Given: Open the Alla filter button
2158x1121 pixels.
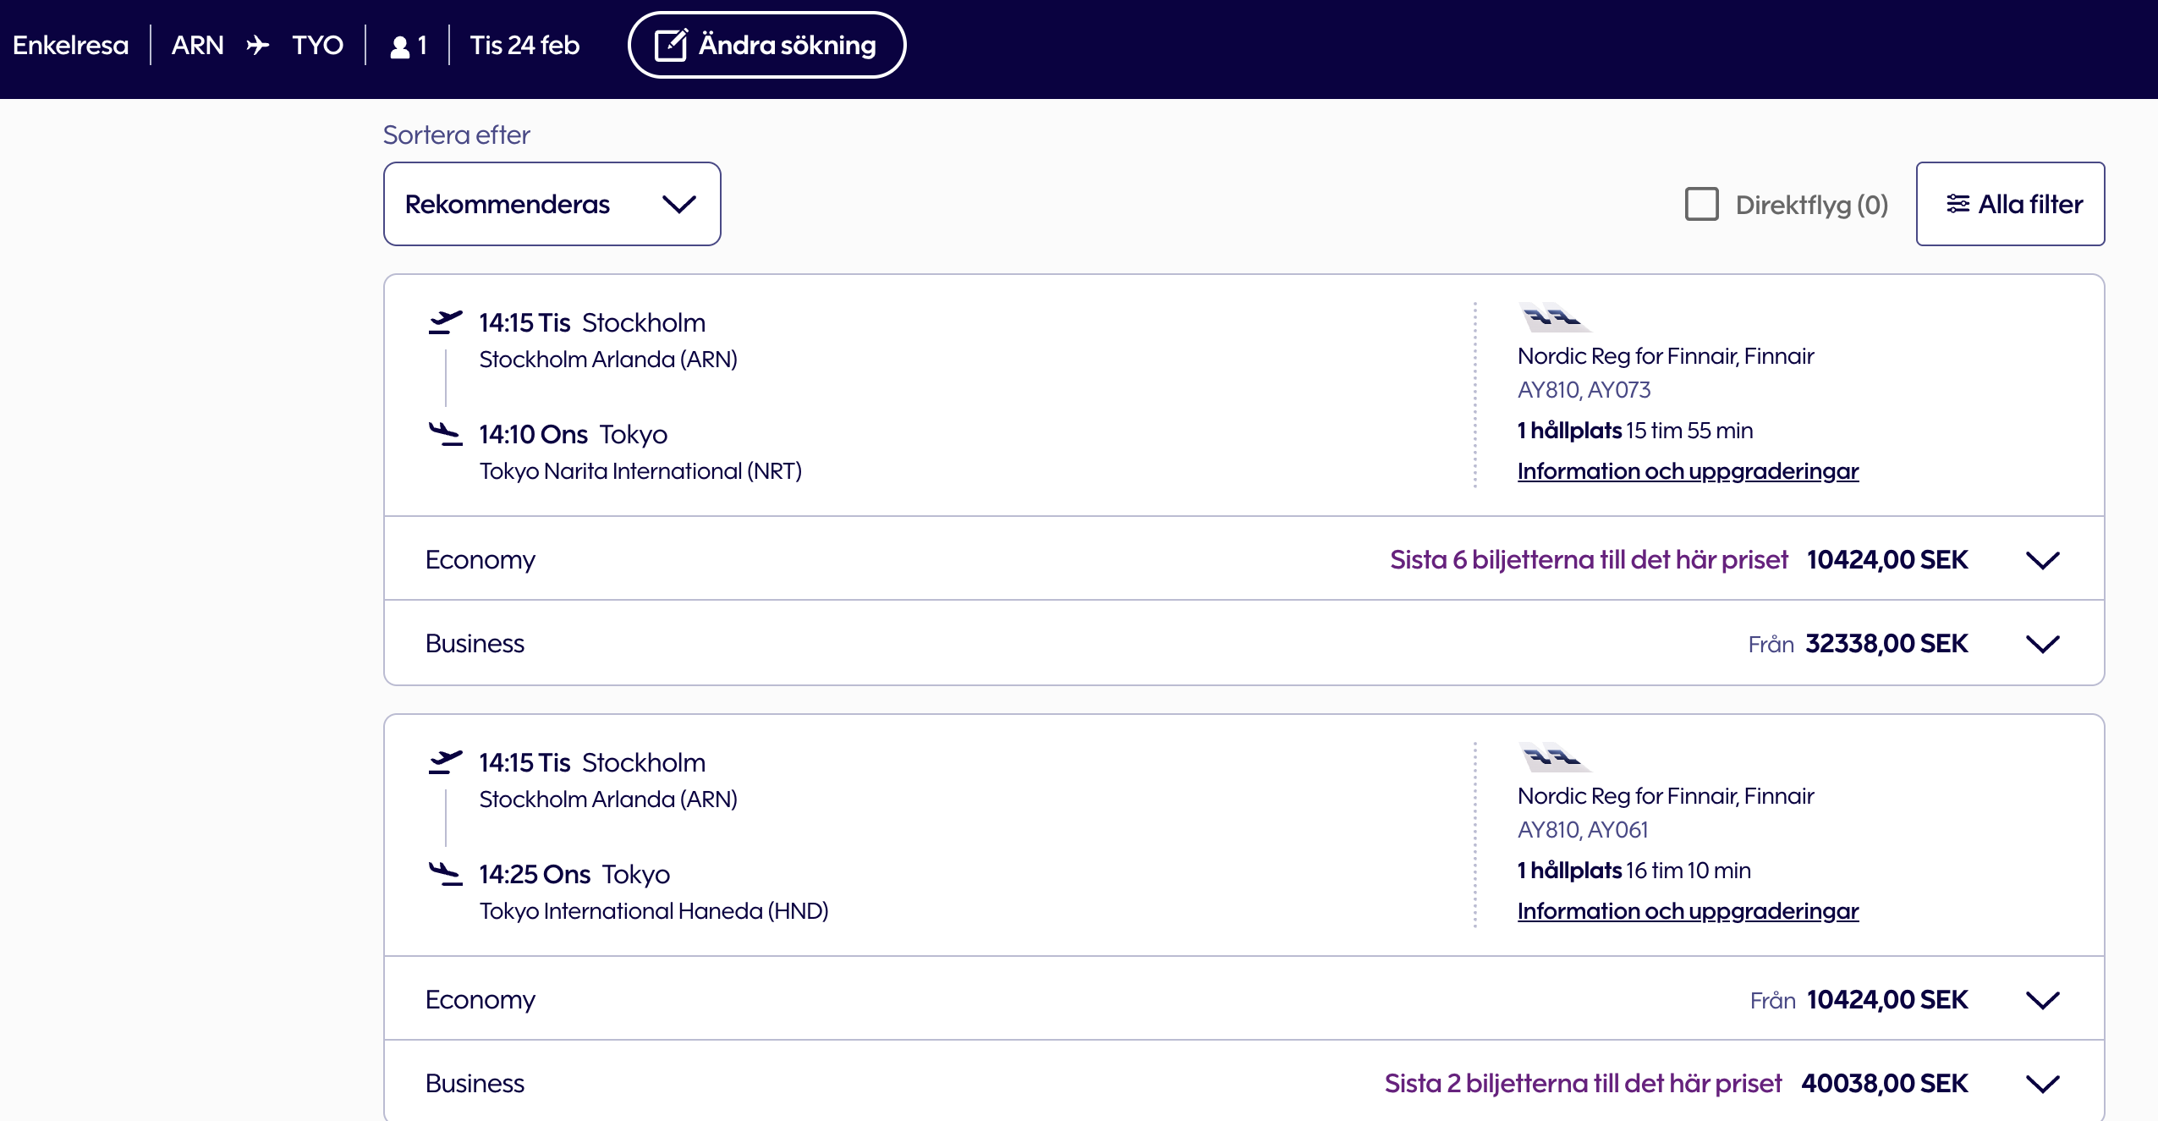Looking at the screenshot, I should (x=2009, y=204).
